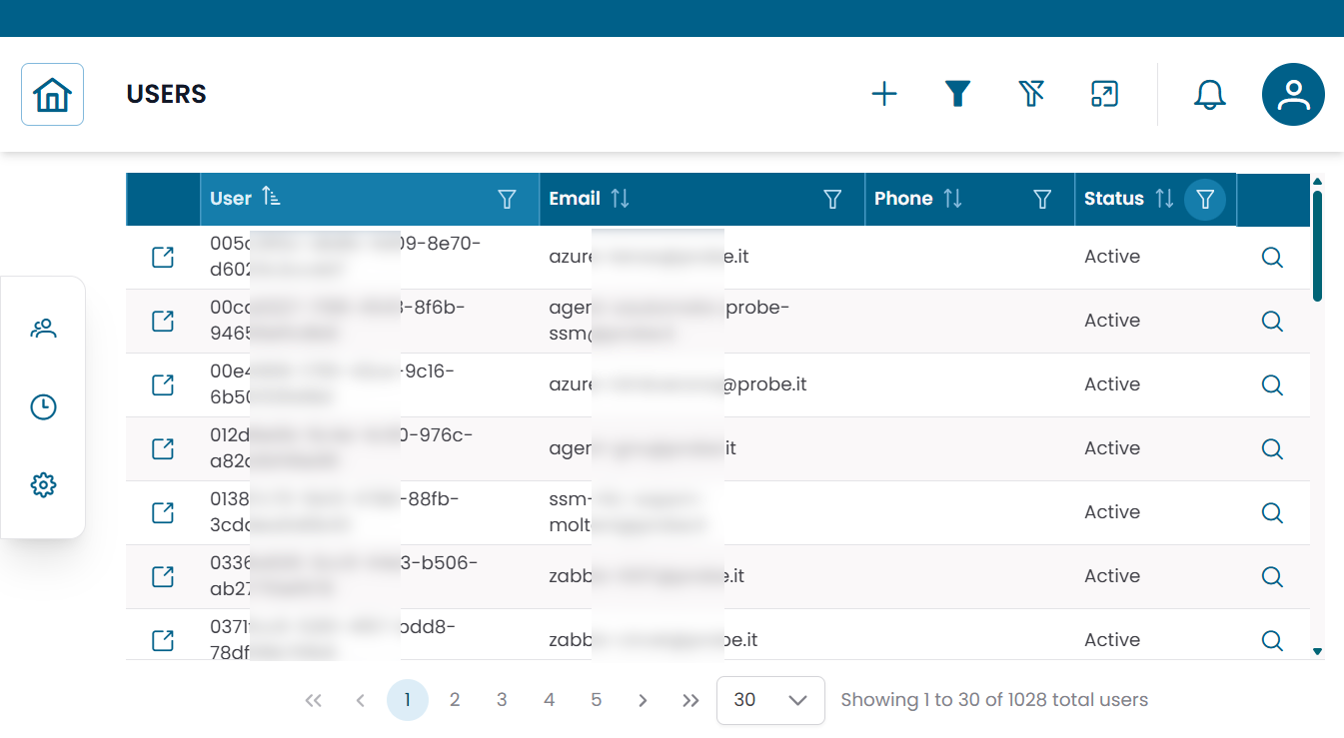1344x738 pixels.
Task: Toggle sort on the Phone column
Action: point(952,199)
